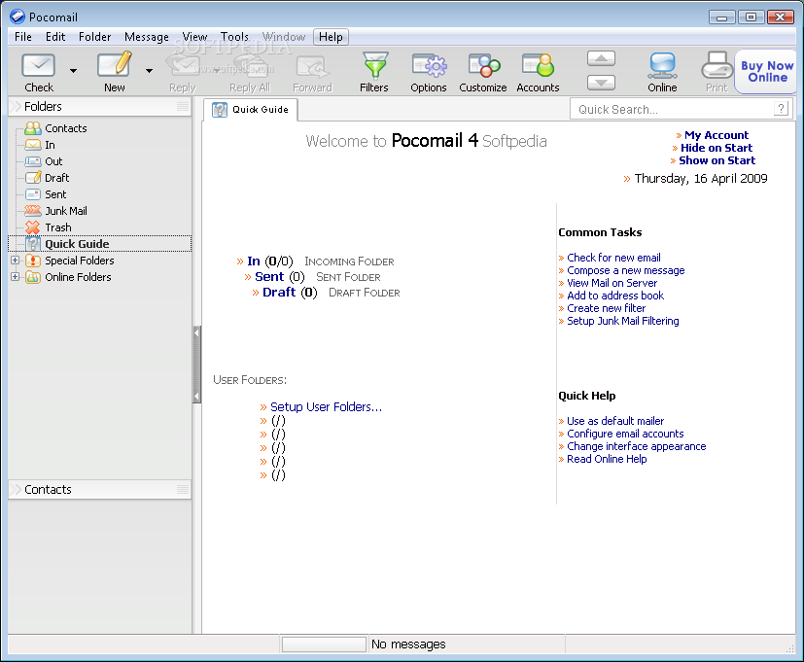Select the In folder in the tree
This screenshot has width=804, height=662.
[x=50, y=145]
